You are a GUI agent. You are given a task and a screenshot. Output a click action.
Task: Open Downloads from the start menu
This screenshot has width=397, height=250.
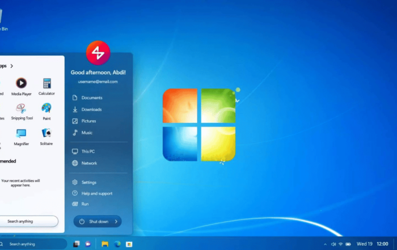coord(91,109)
